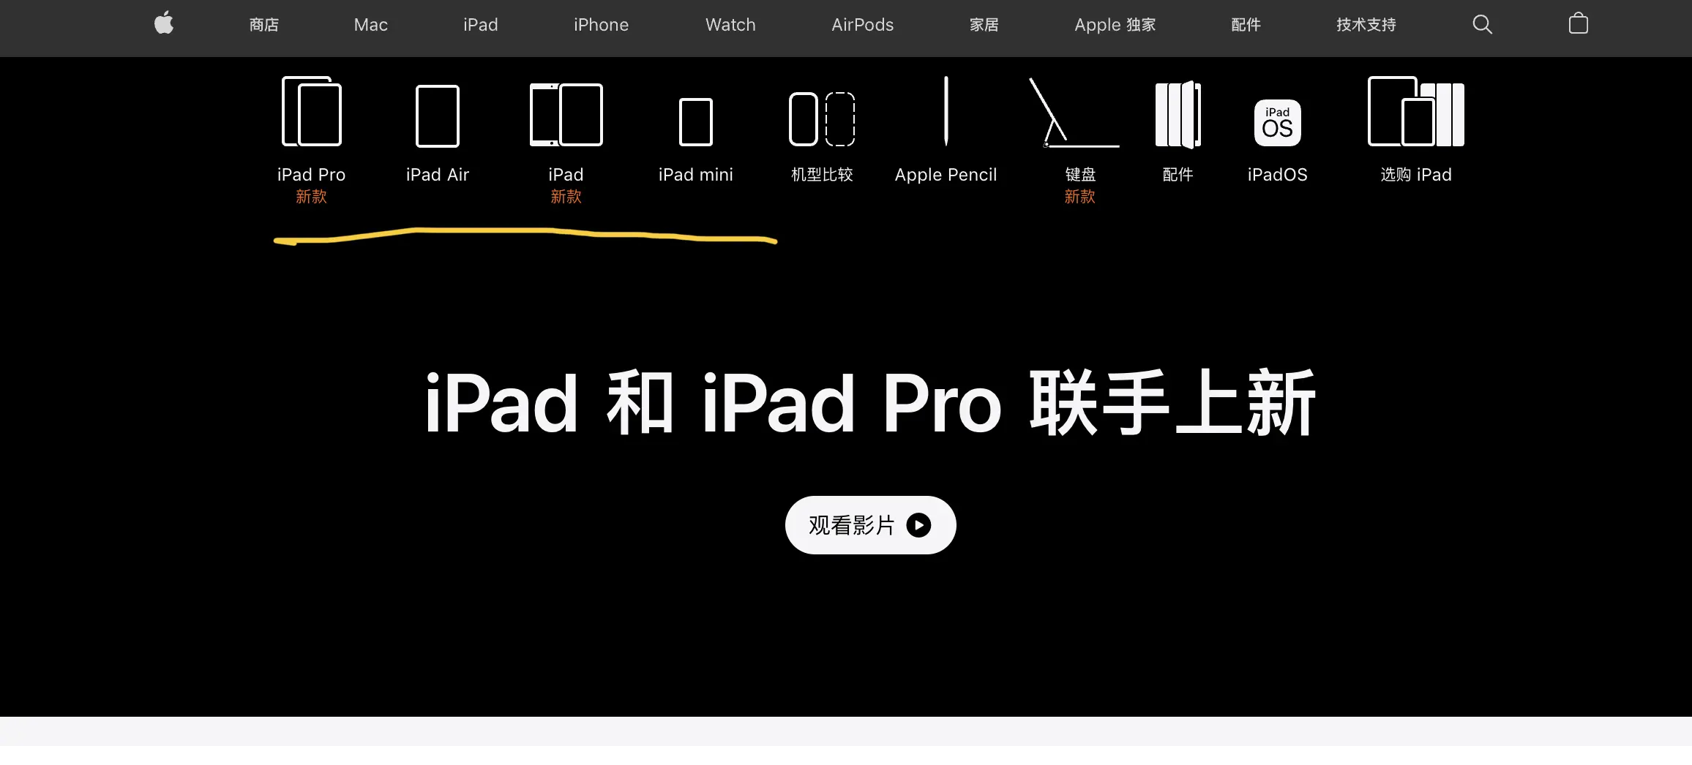Click the iPadOS text link
This screenshot has height=765, width=1692.
[1278, 175]
